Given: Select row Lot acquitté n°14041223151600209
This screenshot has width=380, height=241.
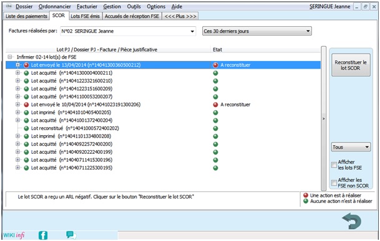Looking at the screenshot, I should (x=163, y=89).
